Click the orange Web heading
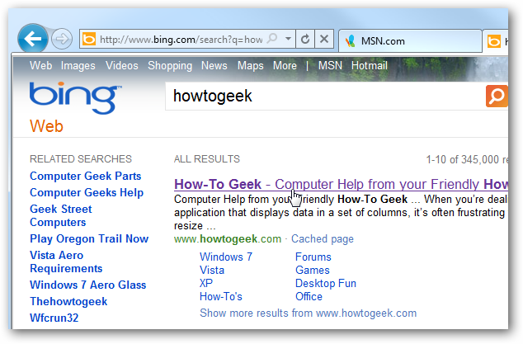523x344 pixels. (46, 126)
